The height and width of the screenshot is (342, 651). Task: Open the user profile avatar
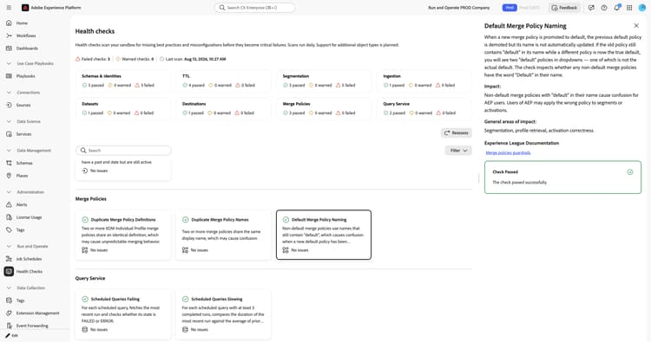click(641, 8)
